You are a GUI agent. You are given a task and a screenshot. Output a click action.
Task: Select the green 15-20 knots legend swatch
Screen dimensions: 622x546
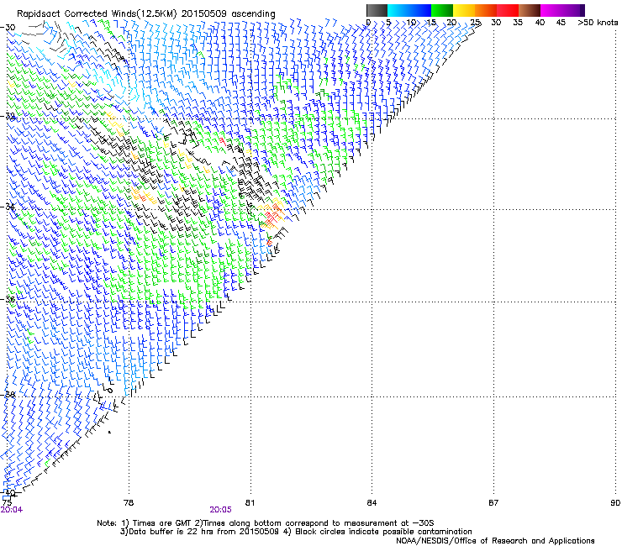(x=441, y=10)
